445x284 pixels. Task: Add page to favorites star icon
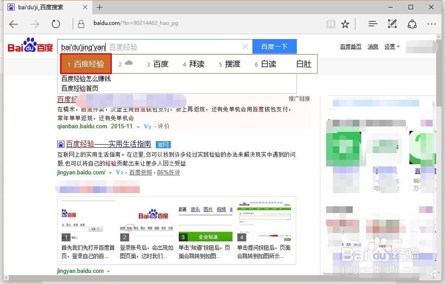[345, 24]
